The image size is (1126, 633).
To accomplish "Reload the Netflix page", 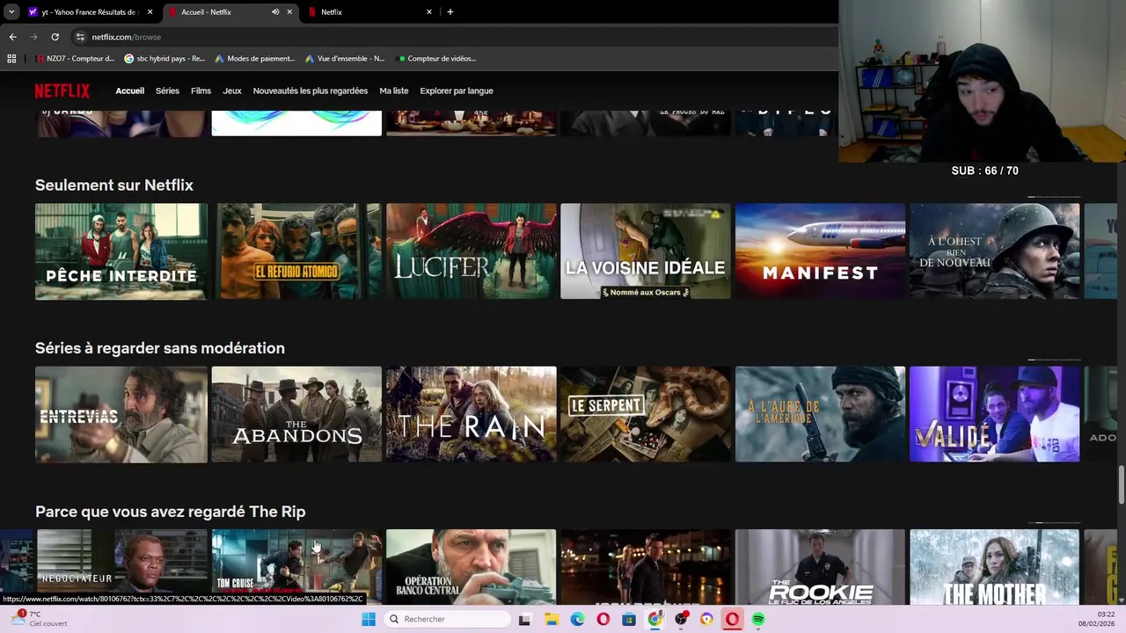I will (x=55, y=37).
